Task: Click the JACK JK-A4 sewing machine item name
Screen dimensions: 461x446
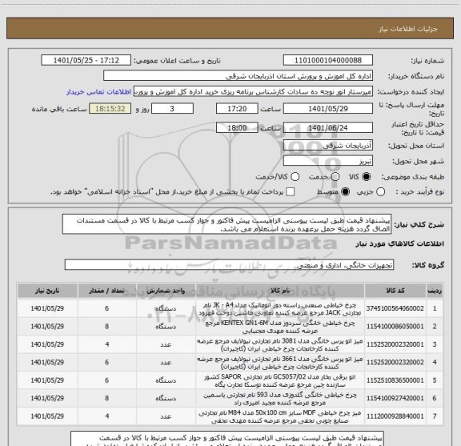Action: pyautogui.click(x=280, y=308)
